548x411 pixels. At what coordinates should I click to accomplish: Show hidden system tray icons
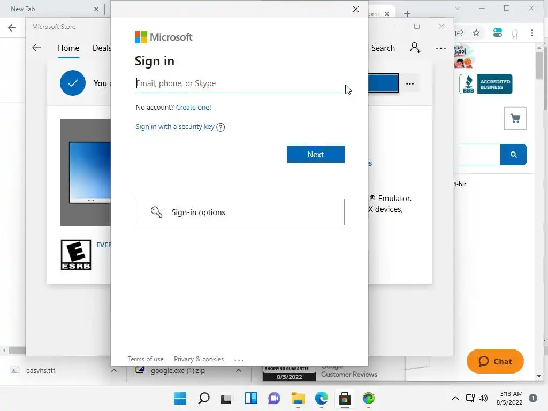[455, 398]
